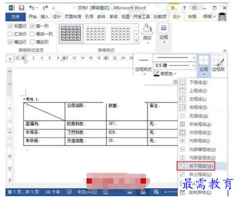Expand the table styles gallery more arrow

(137, 40)
